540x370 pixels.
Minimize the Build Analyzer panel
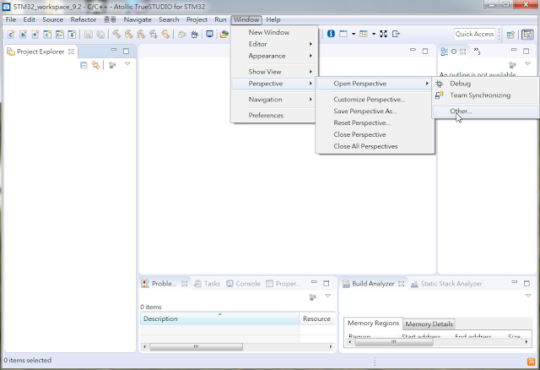pyautogui.click(x=514, y=282)
